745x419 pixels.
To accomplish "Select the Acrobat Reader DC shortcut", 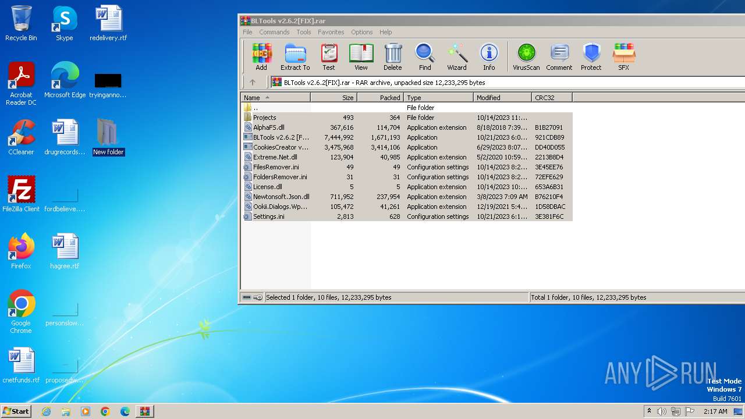I will click(x=21, y=84).
